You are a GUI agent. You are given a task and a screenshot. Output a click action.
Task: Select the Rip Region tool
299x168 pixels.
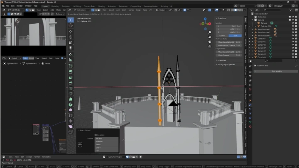pos(71,131)
